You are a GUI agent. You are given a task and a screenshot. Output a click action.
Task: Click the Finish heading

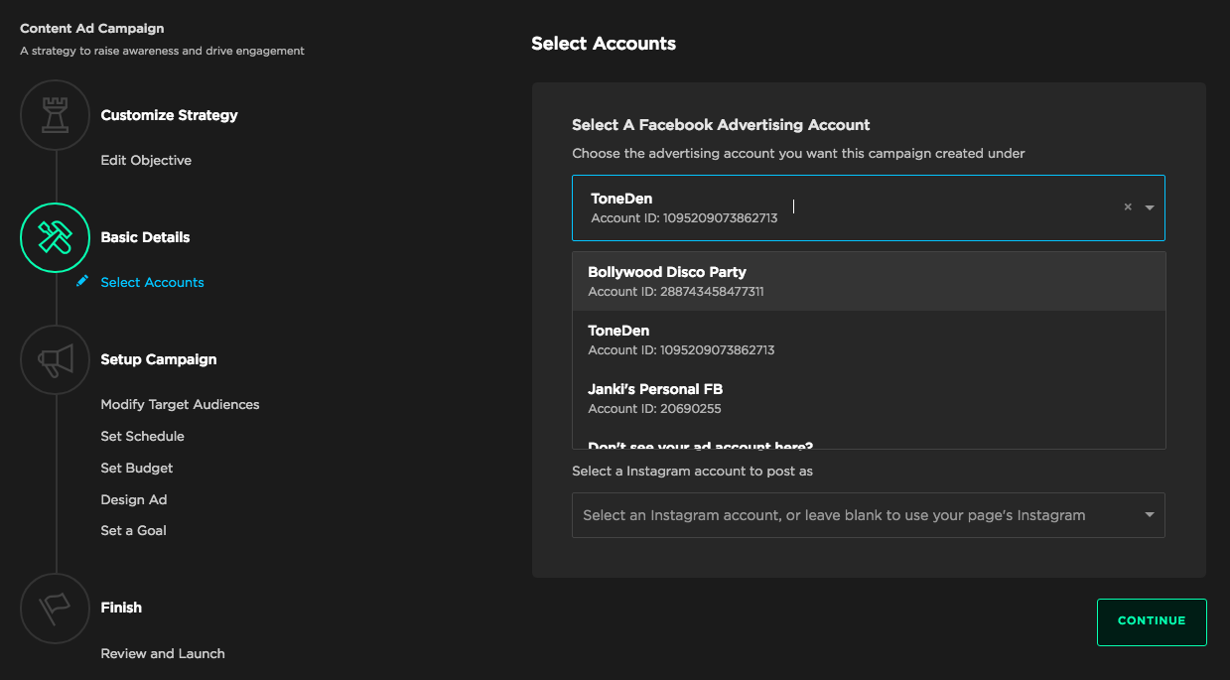121,608
